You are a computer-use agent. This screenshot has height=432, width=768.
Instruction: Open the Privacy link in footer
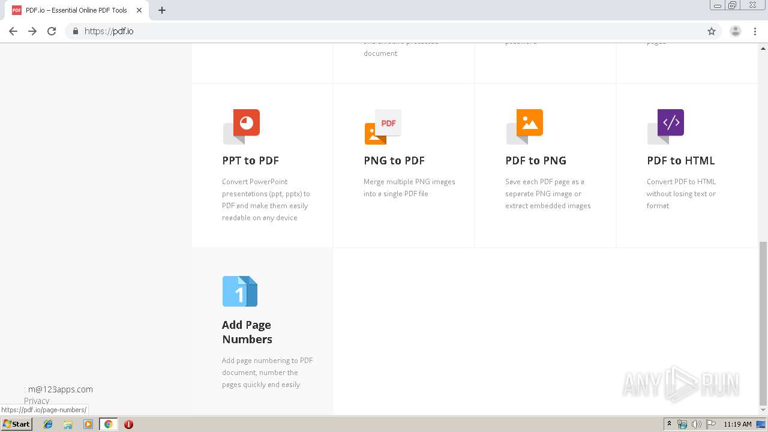click(37, 400)
